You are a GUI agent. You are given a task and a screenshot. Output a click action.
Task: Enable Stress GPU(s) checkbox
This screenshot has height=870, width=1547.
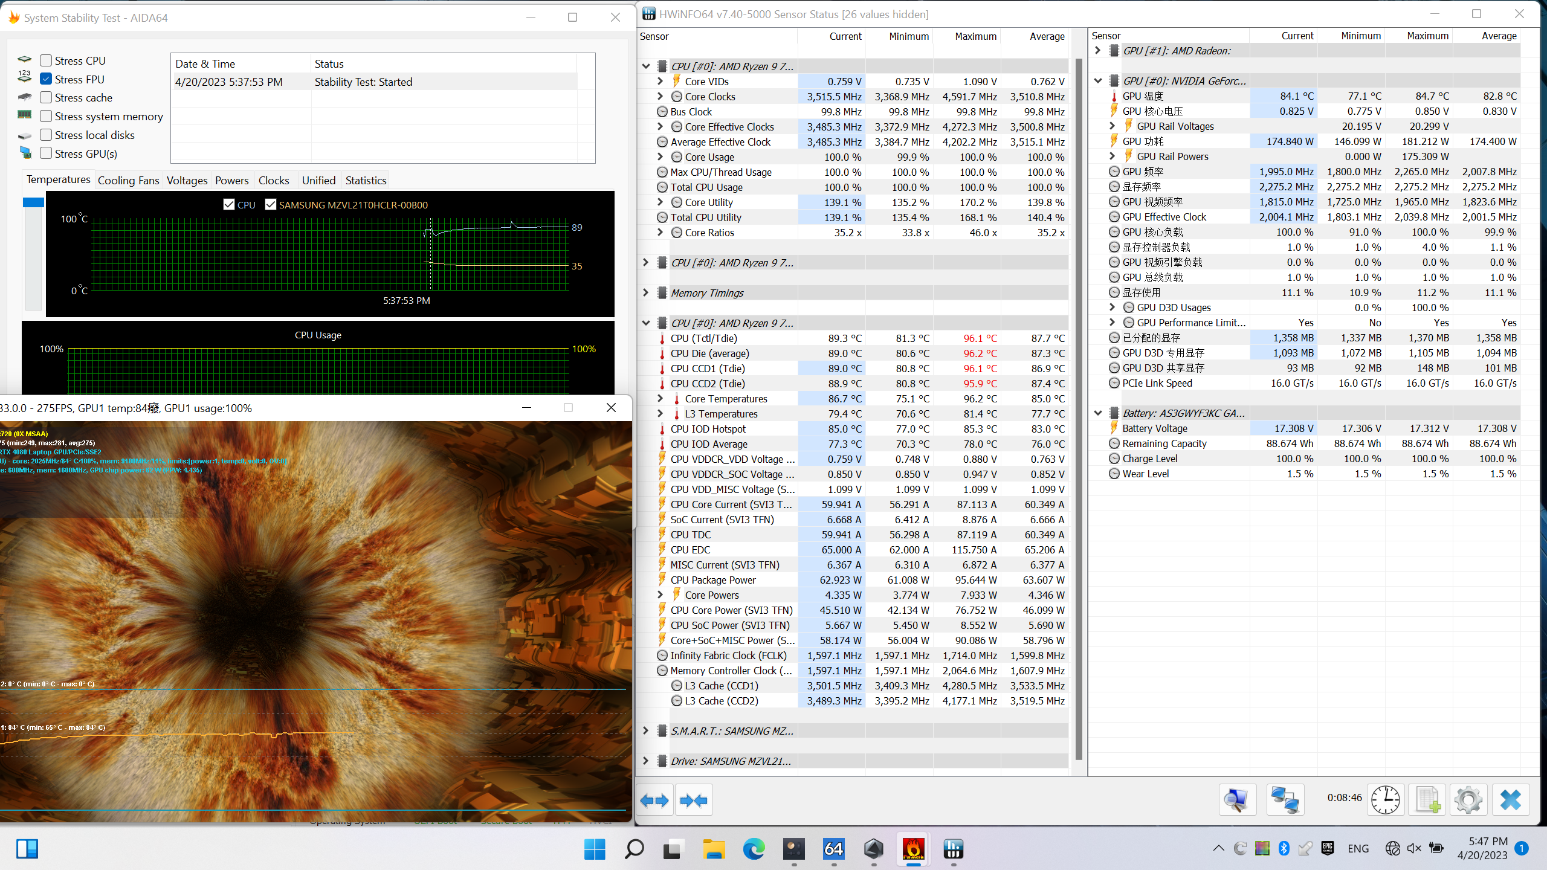point(46,153)
